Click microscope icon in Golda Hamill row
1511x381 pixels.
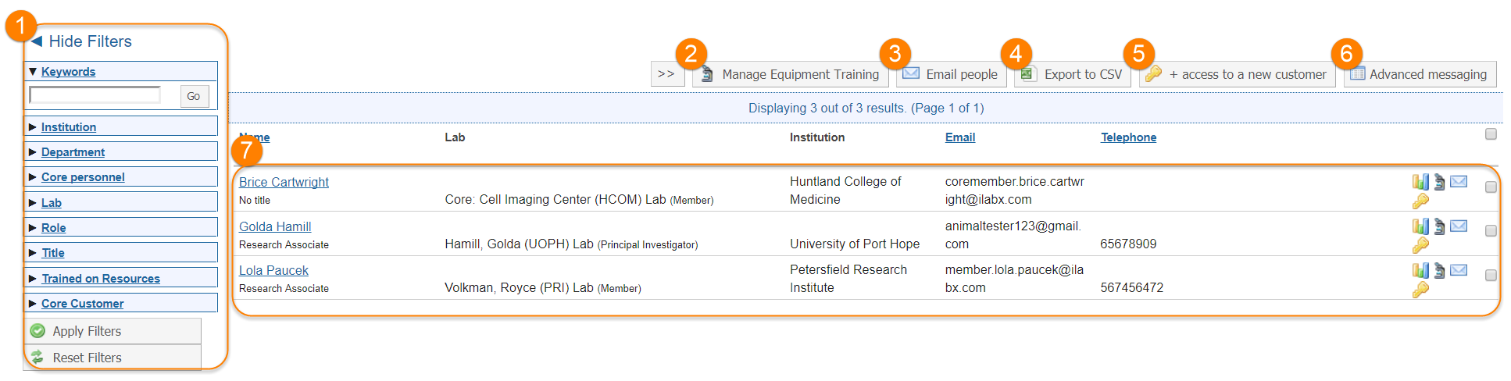(1439, 226)
